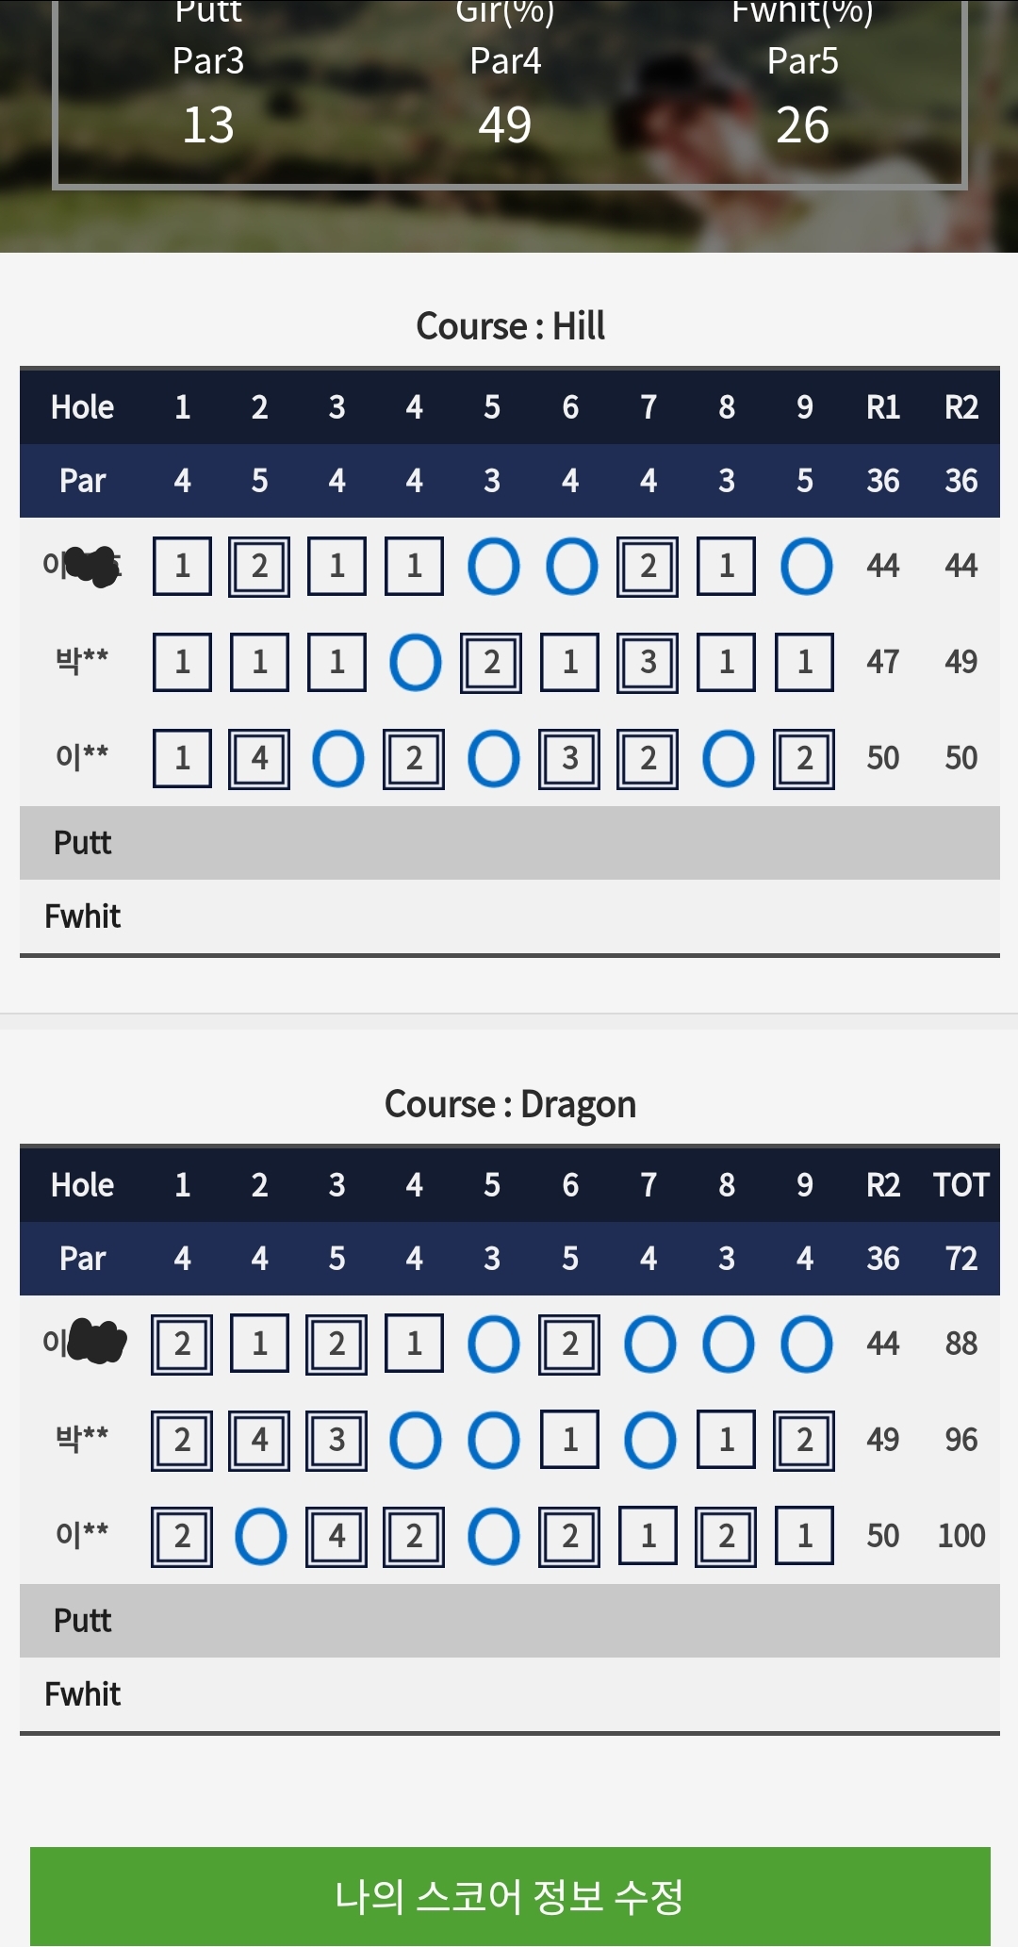Tap 박** hole 2 box showing 4, Dragon course
Viewport: 1018px width, 1947px height.
[259, 1441]
